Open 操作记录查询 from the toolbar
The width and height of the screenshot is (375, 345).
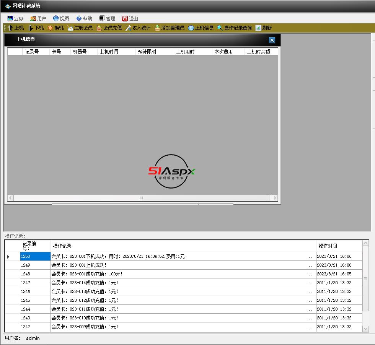click(234, 28)
